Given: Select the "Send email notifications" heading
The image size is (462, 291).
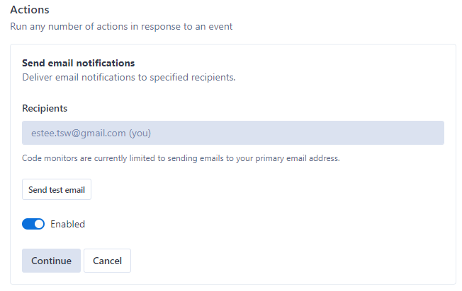Looking at the screenshot, I should (x=78, y=63).
